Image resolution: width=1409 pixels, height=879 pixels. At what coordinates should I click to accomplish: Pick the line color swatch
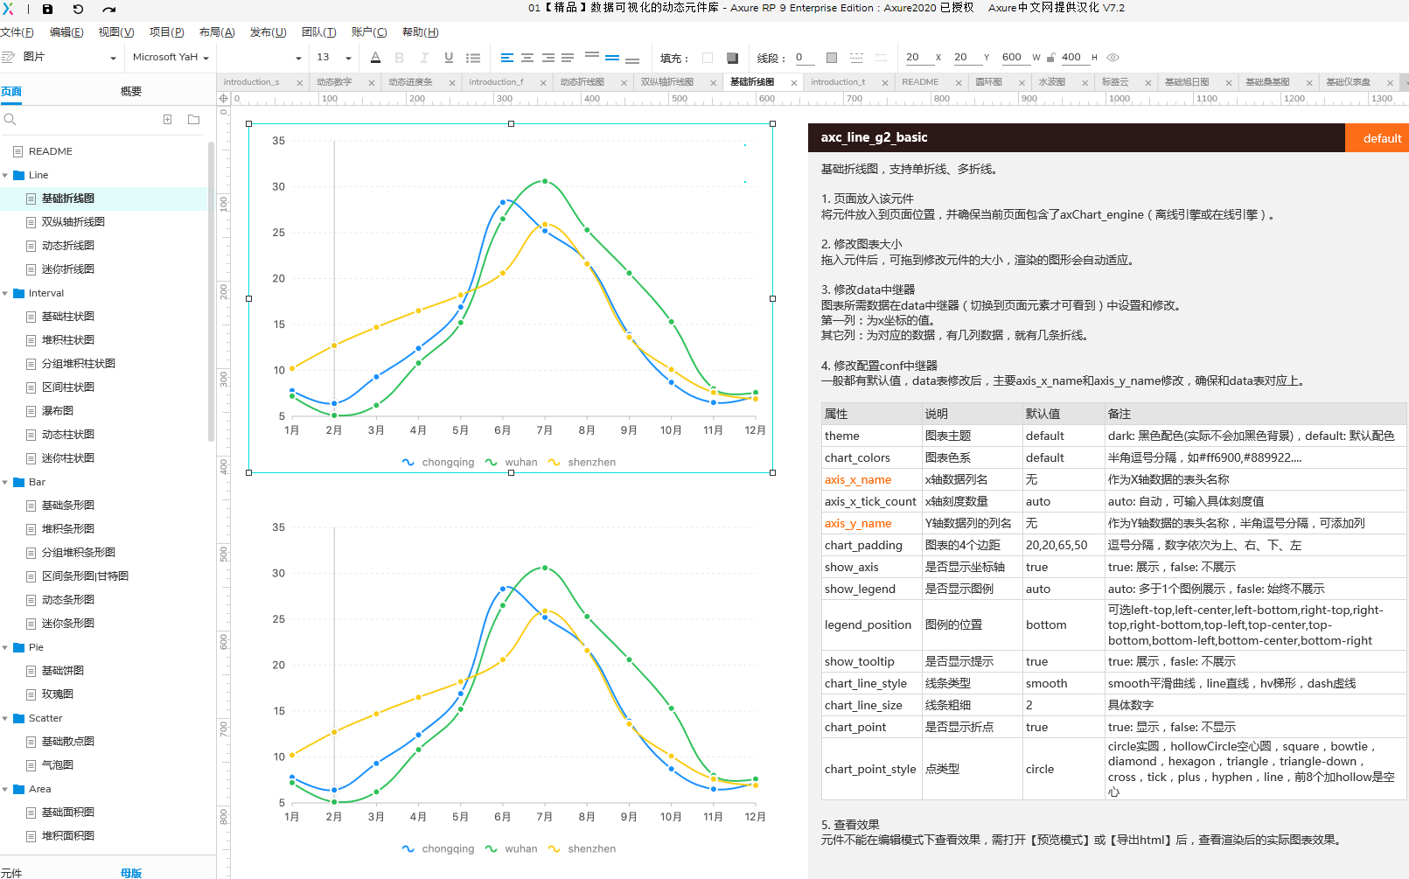pyautogui.click(x=832, y=58)
